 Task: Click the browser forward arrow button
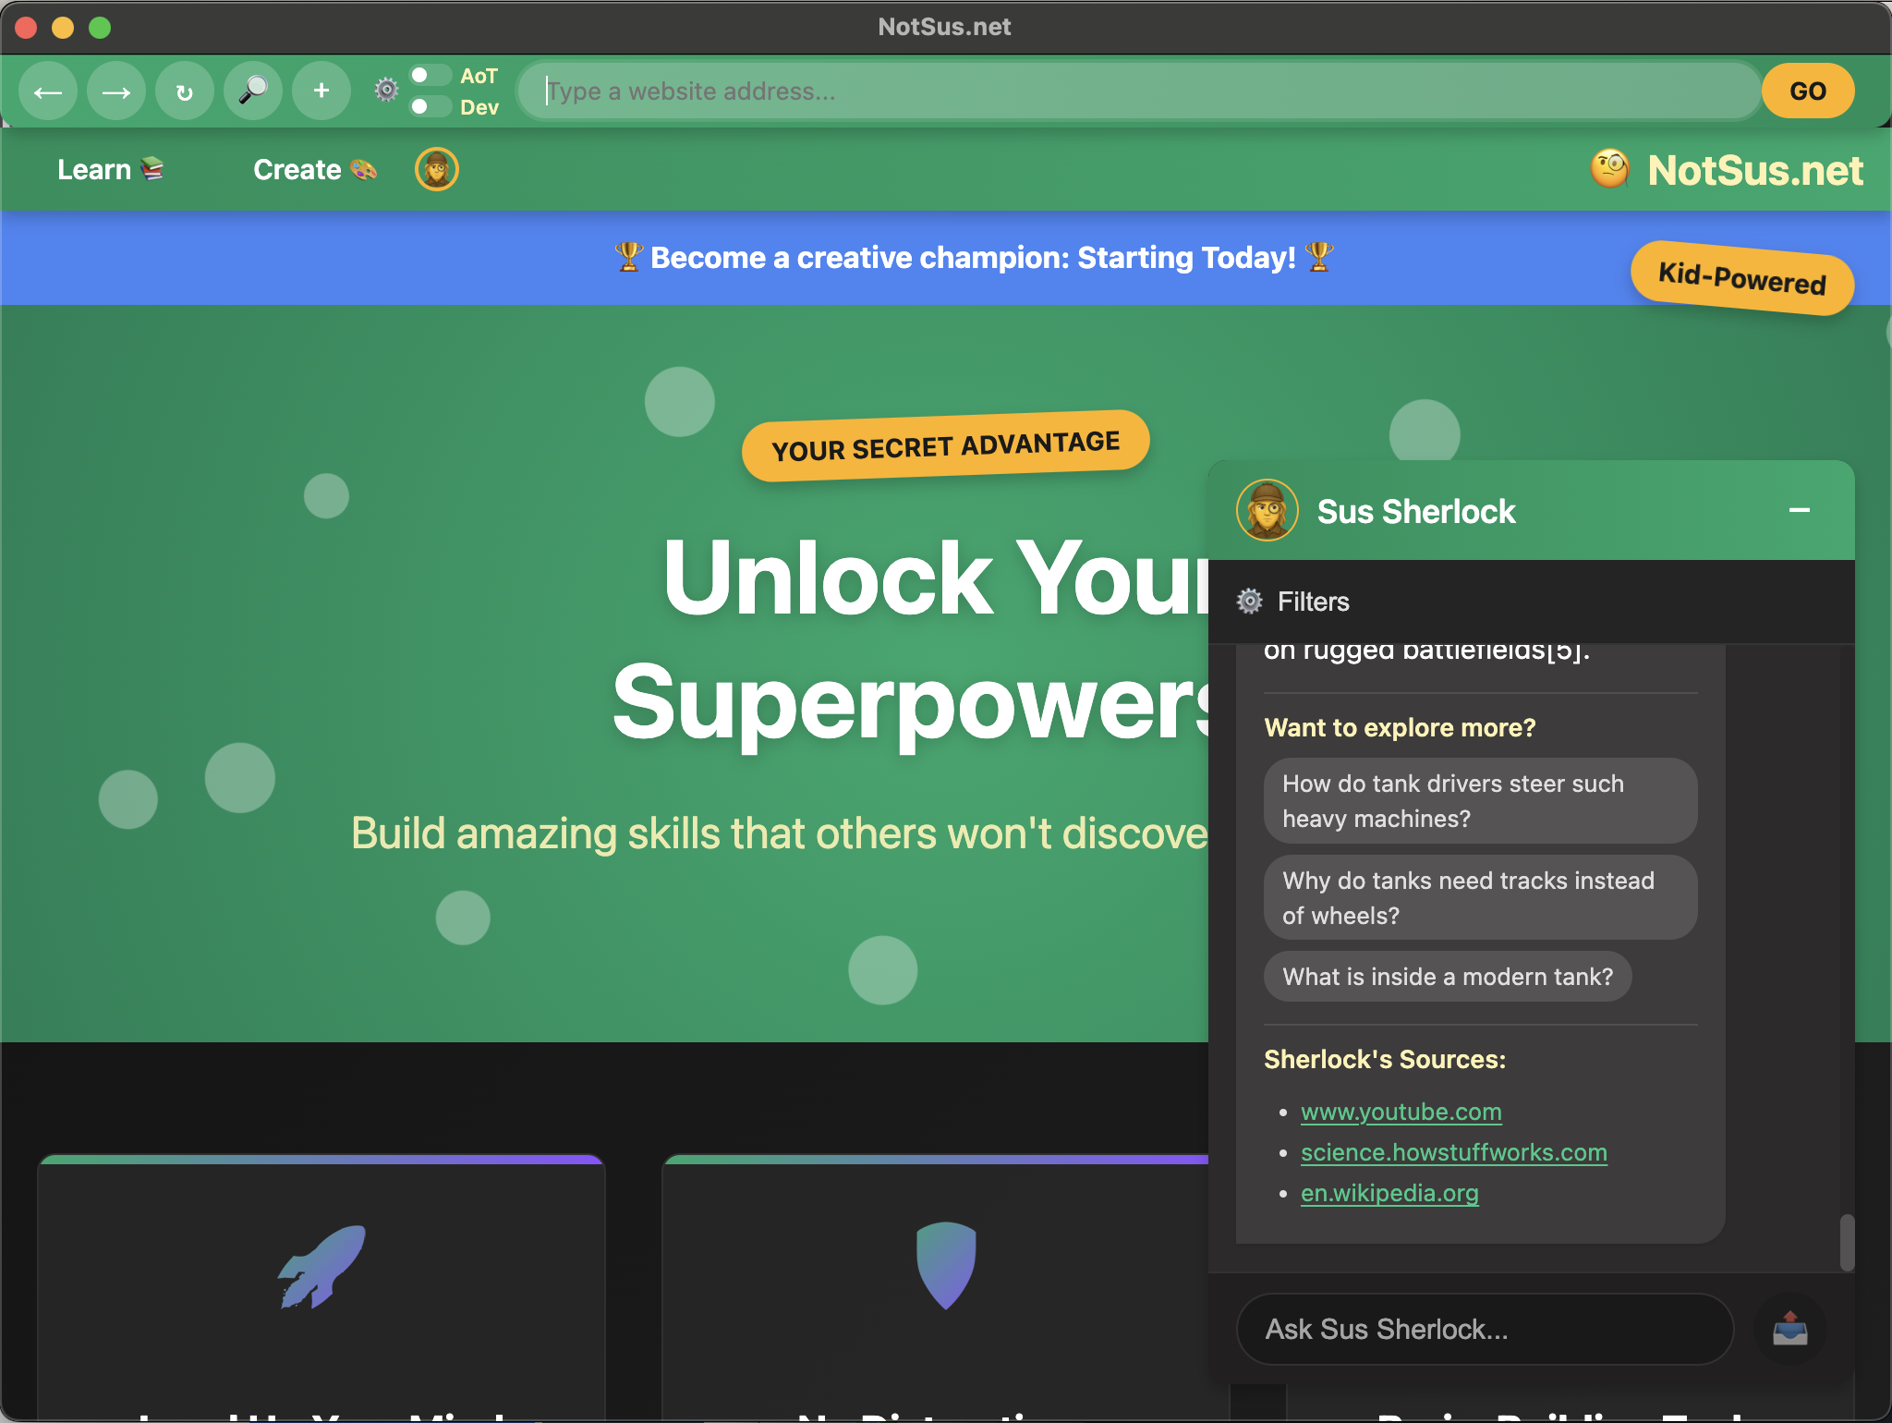[x=116, y=91]
